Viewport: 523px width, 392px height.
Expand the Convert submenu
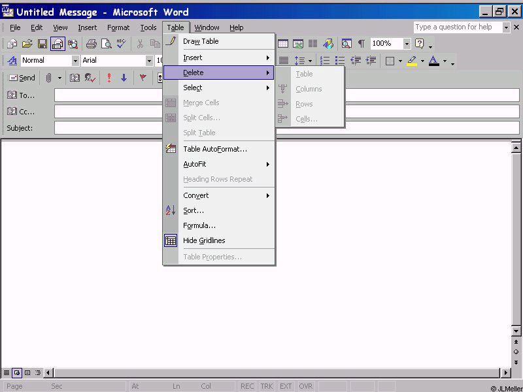[x=219, y=195]
